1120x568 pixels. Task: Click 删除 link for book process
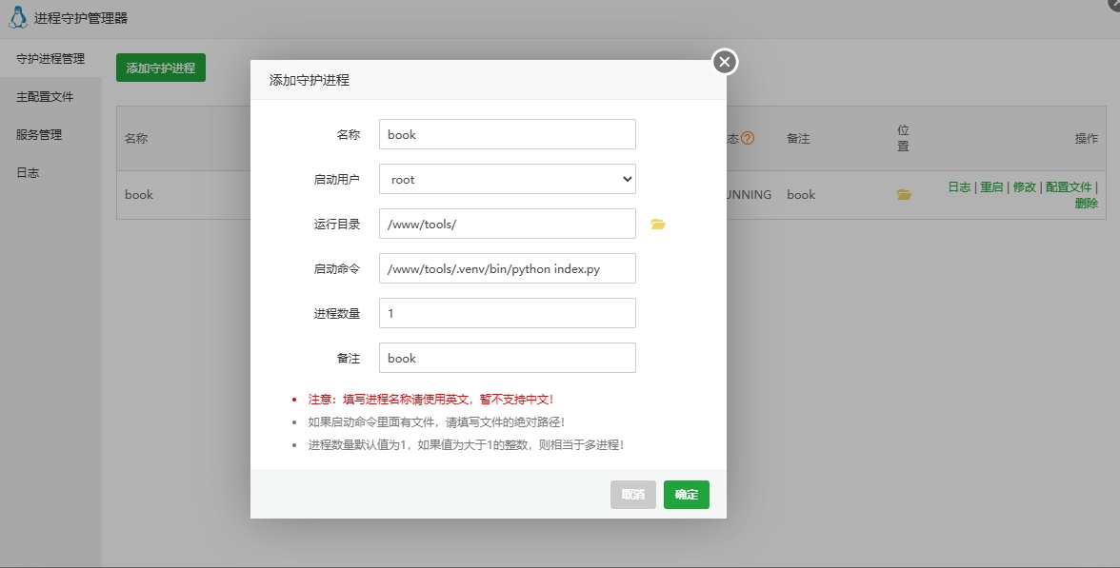pyautogui.click(x=1086, y=204)
